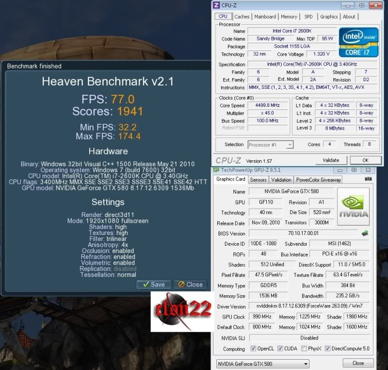This screenshot has height=370, width=388.
Task: Select the CPU tab in CPU-Z
Action: point(223,16)
